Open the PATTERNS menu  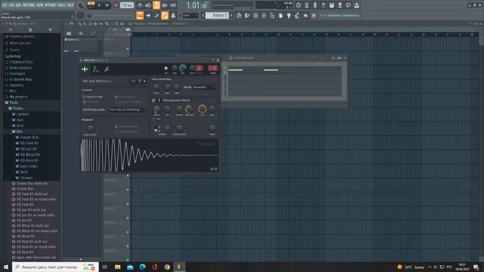coord(29,5)
